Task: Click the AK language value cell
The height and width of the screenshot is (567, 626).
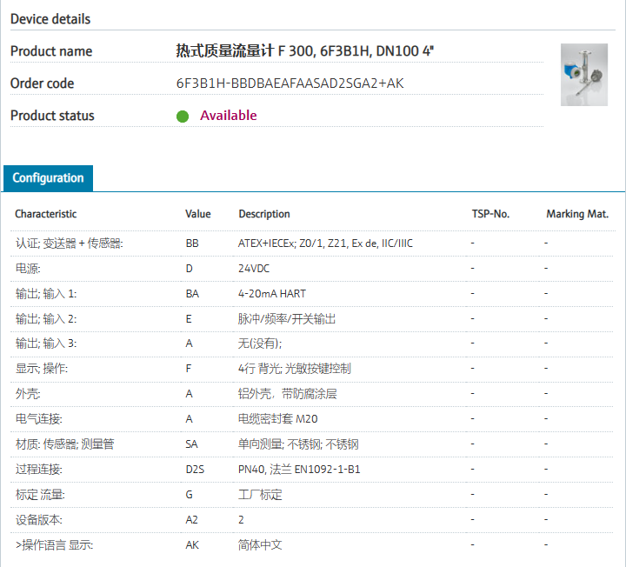Action: [192, 545]
